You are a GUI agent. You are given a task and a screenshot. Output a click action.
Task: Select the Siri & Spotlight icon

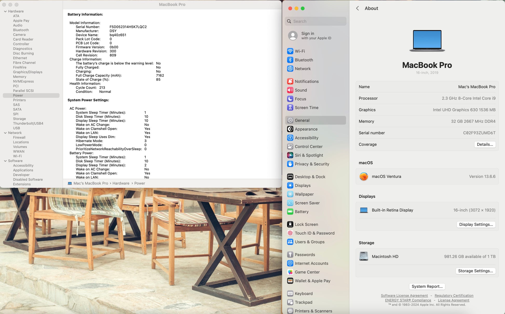pos(290,155)
